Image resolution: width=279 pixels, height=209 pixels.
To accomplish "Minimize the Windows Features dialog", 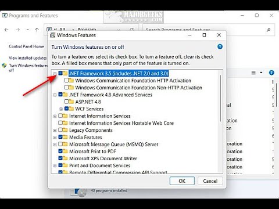I will pos(190,35).
